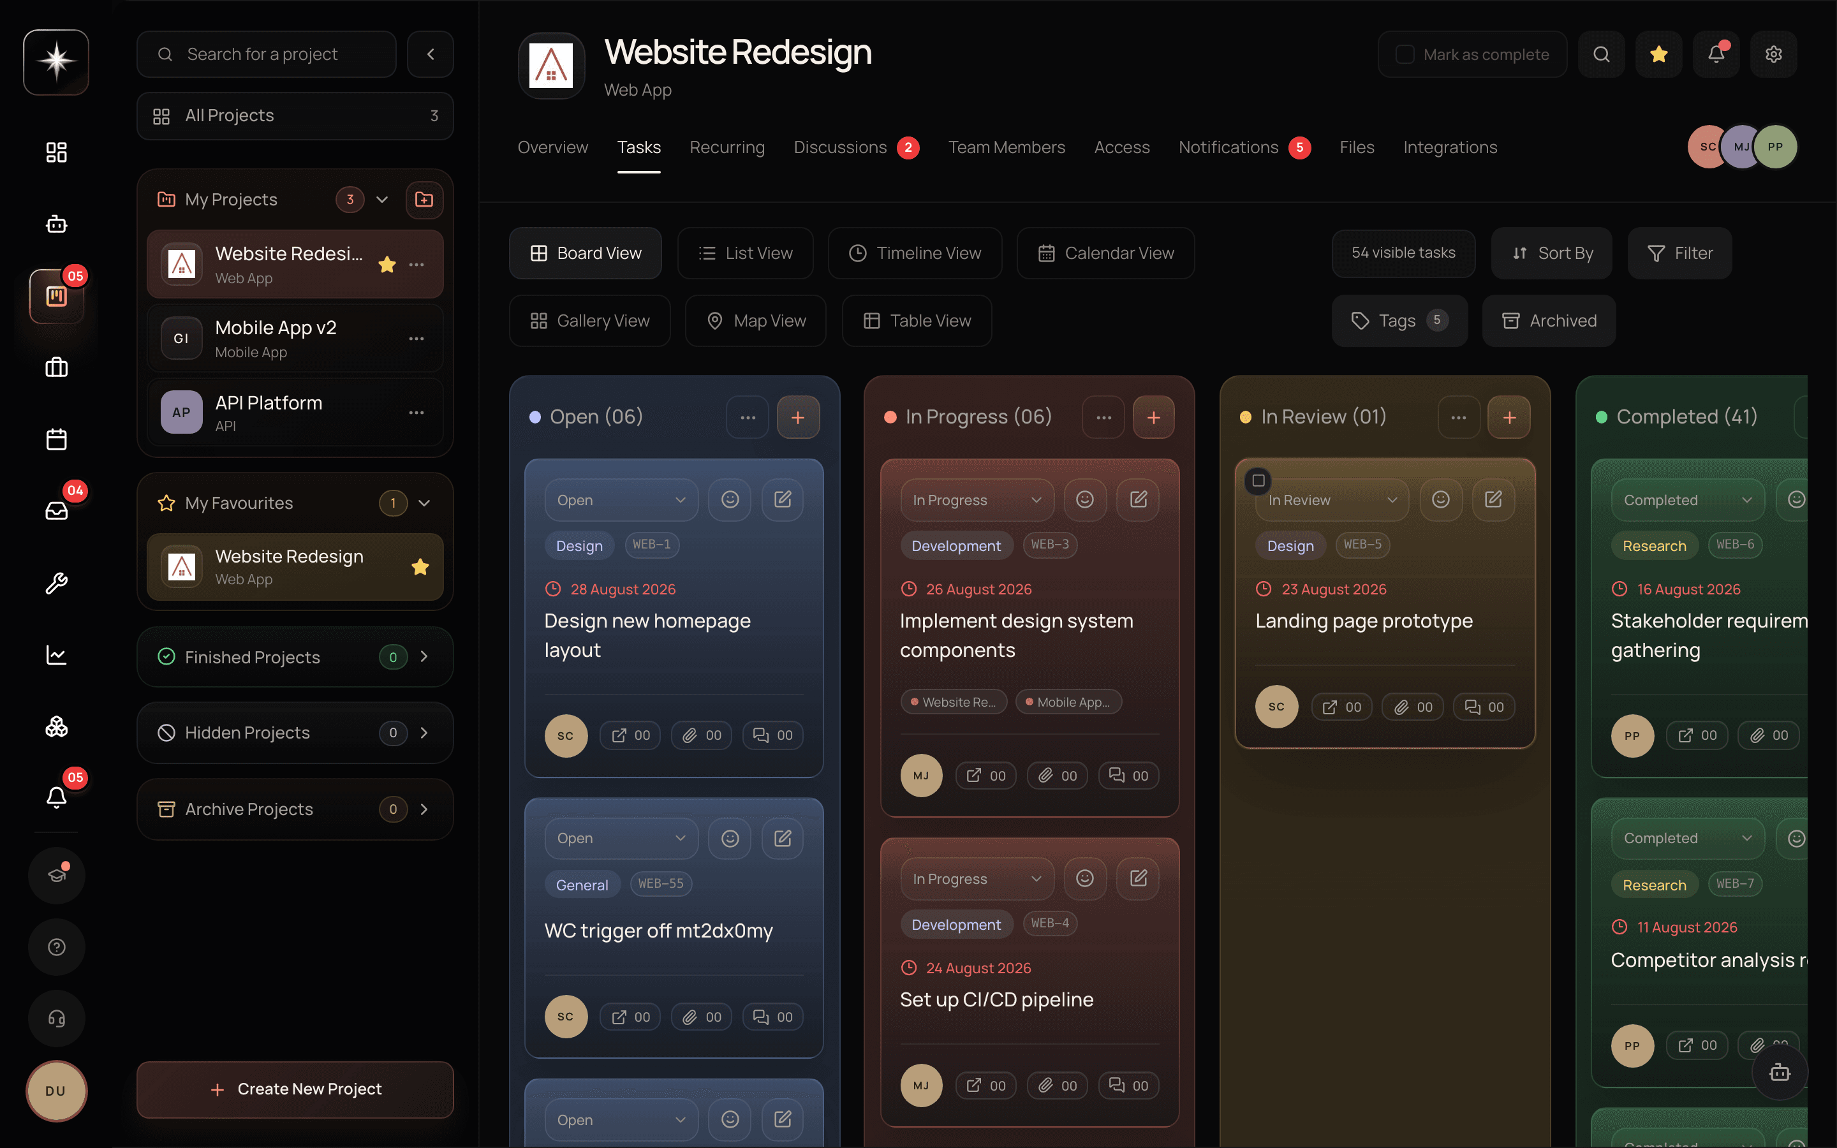Toggle star on Website Redesign in My Favourites
This screenshot has width=1837, height=1148.
(x=420, y=567)
